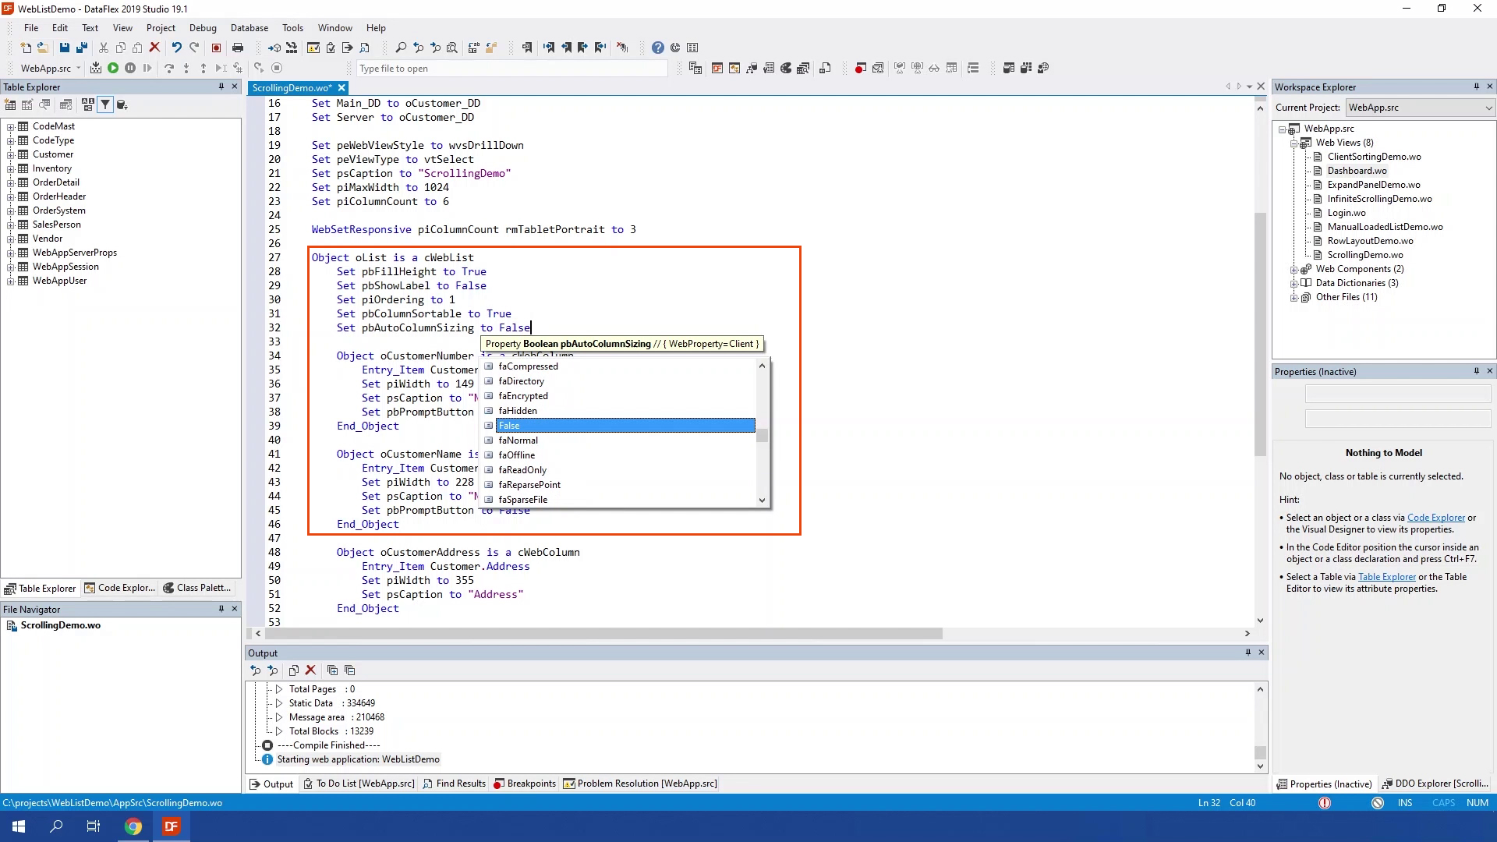1497x842 pixels.
Task: Open the Current Project dropdown
Action: tap(1488, 108)
